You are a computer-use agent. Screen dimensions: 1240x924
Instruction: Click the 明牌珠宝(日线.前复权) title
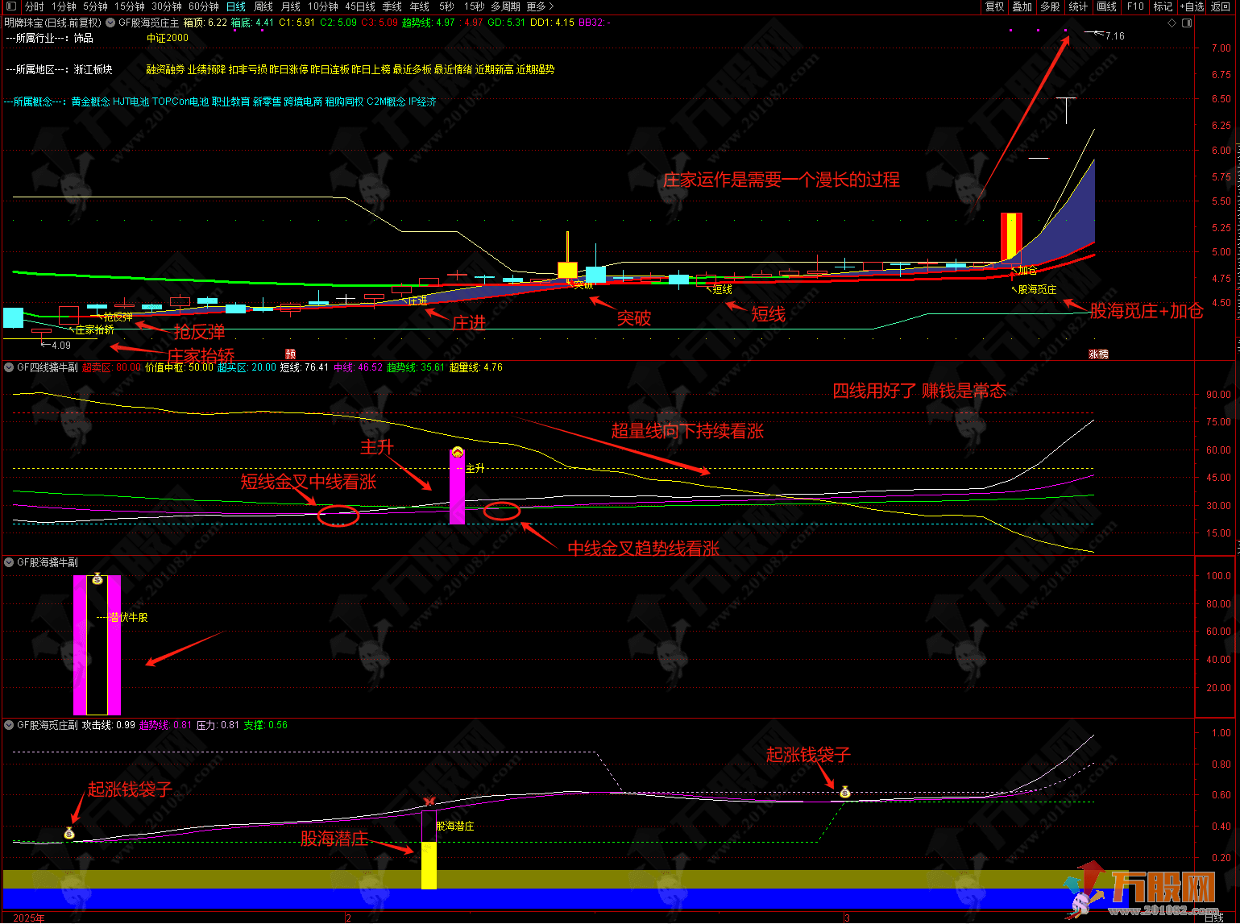point(53,23)
